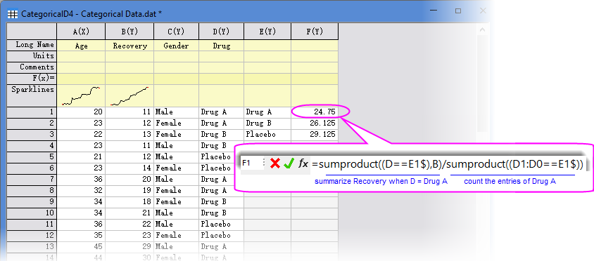This screenshot has width=594, height=261.
Task: Click the Recovery column sparkline thumbnail
Action: [x=129, y=96]
